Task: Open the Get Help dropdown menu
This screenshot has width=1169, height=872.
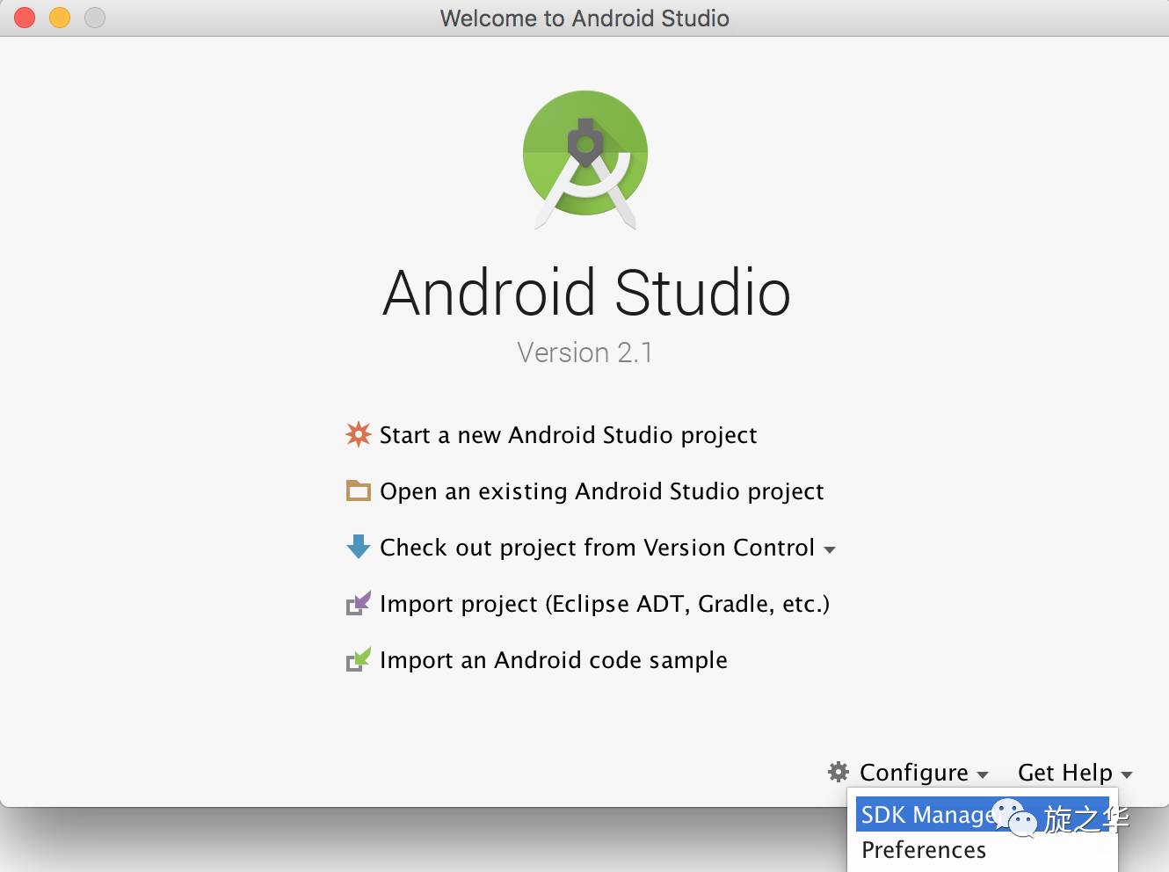Action: pos(1075,773)
